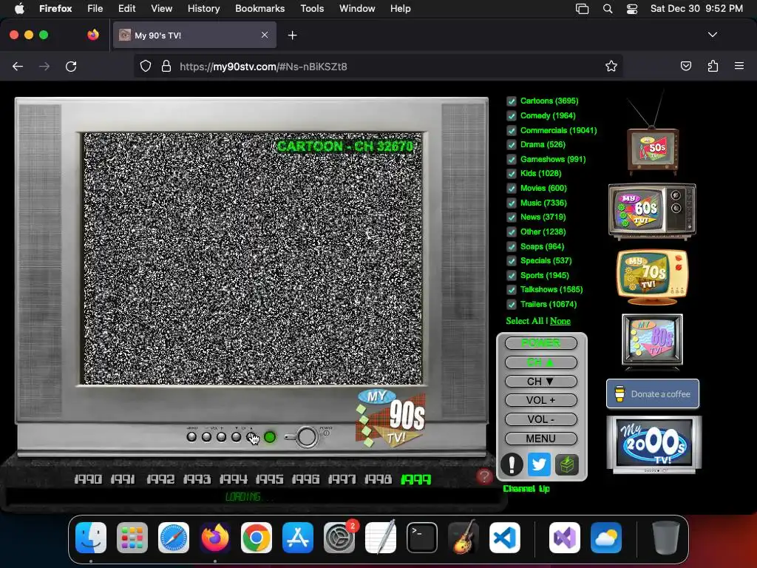The width and height of the screenshot is (757, 568).
Task: Click the green box icon on remote
Action: (x=566, y=464)
